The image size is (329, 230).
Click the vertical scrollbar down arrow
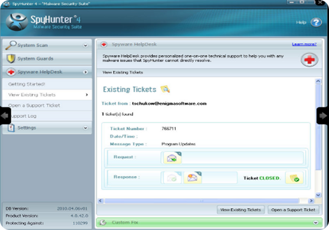point(318,195)
